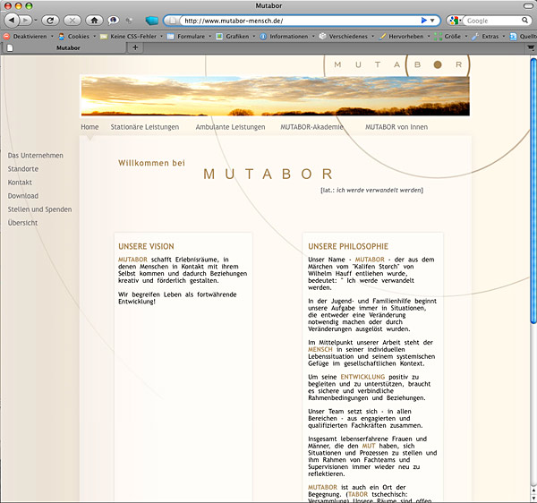
Task: Open the Verschiedenes toolbar menu
Action: click(x=348, y=37)
